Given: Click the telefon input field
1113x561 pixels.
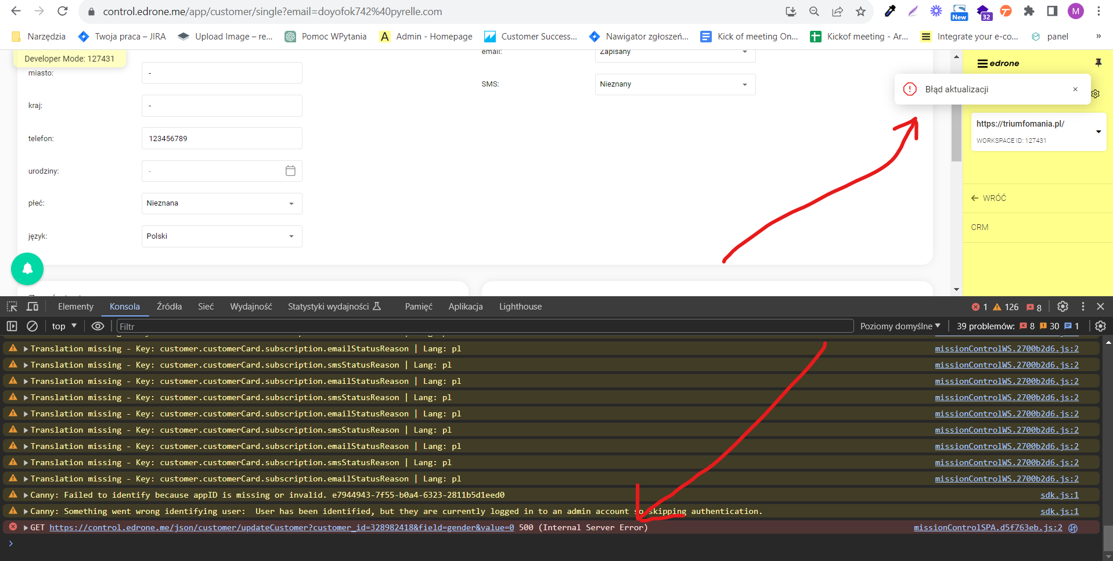Looking at the screenshot, I should [222, 138].
